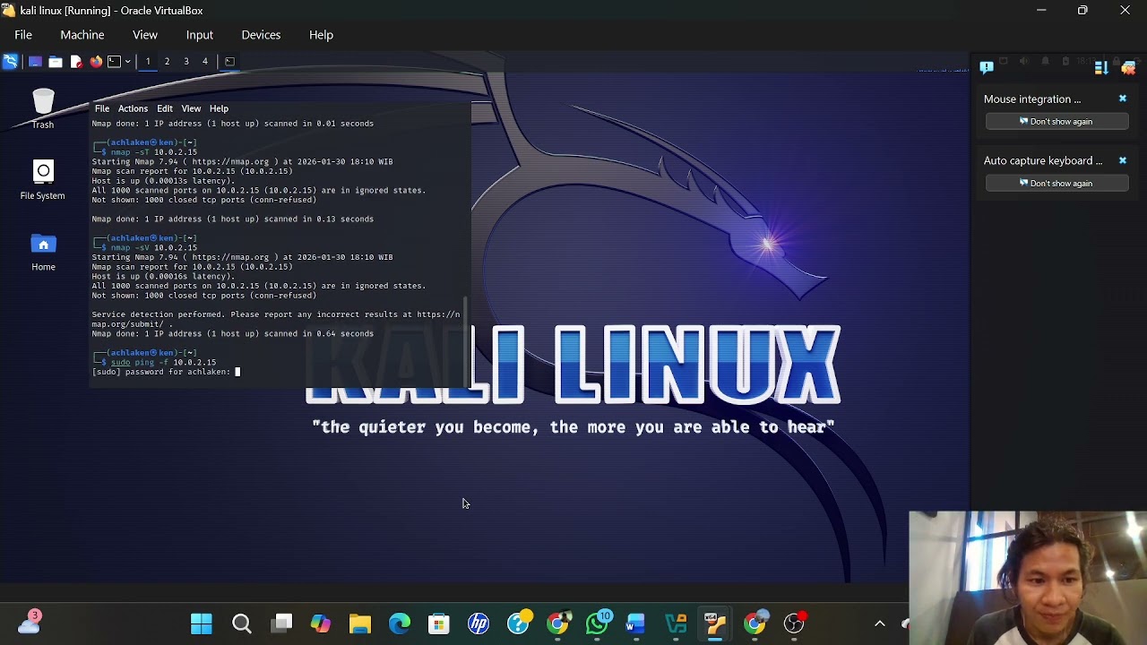
Task: Launch terminal emulator from Kali panel
Action: [114, 61]
